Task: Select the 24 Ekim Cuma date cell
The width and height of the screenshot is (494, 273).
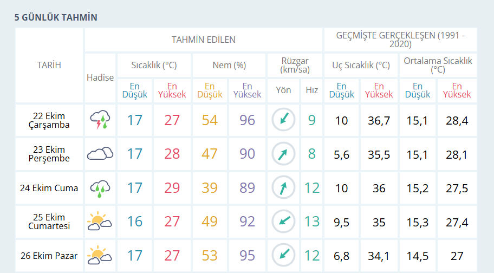Action: click(x=49, y=188)
